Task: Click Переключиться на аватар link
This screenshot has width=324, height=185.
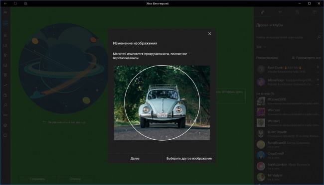Action: [64, 122]
